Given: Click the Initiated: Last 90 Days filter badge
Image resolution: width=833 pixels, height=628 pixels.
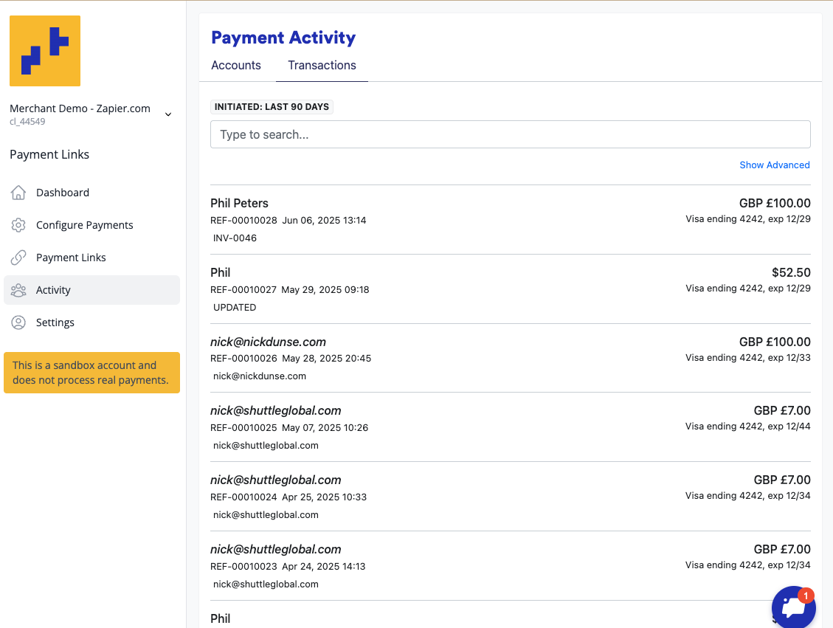Looking at the screenshot, I should click(x=272, y=107).
